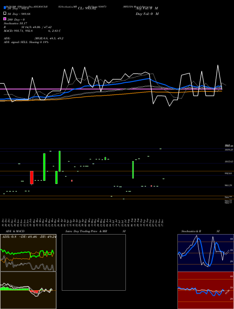
Task: Click the 'MACD: 993.71, 992.8' reading
Action: (x=18, y=31)
